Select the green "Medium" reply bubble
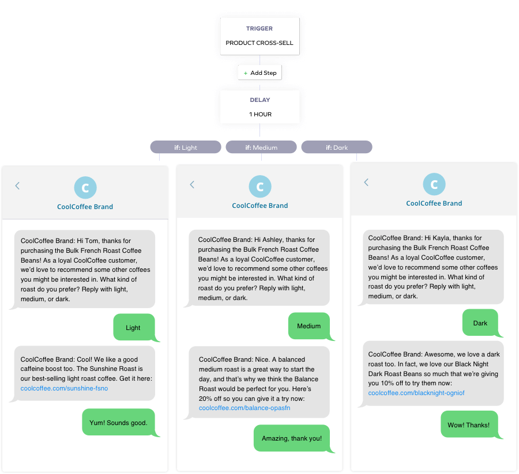This screenshot has width=519, height=474. click(x=309, y=325)
